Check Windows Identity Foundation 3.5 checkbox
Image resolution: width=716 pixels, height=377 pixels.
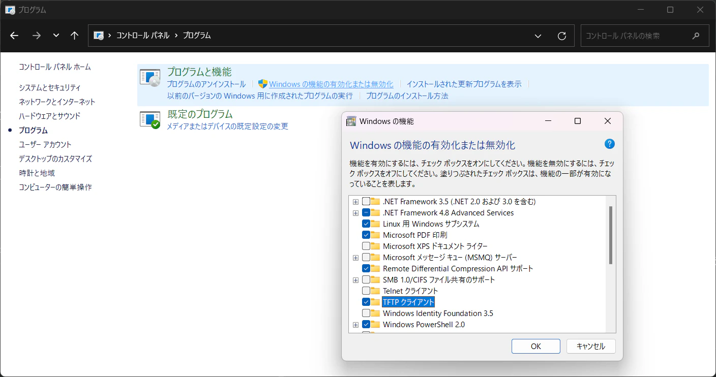(x=366, y=313)
